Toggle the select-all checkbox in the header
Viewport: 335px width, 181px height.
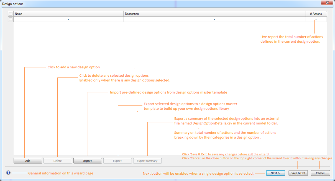[x=11, y=14]
